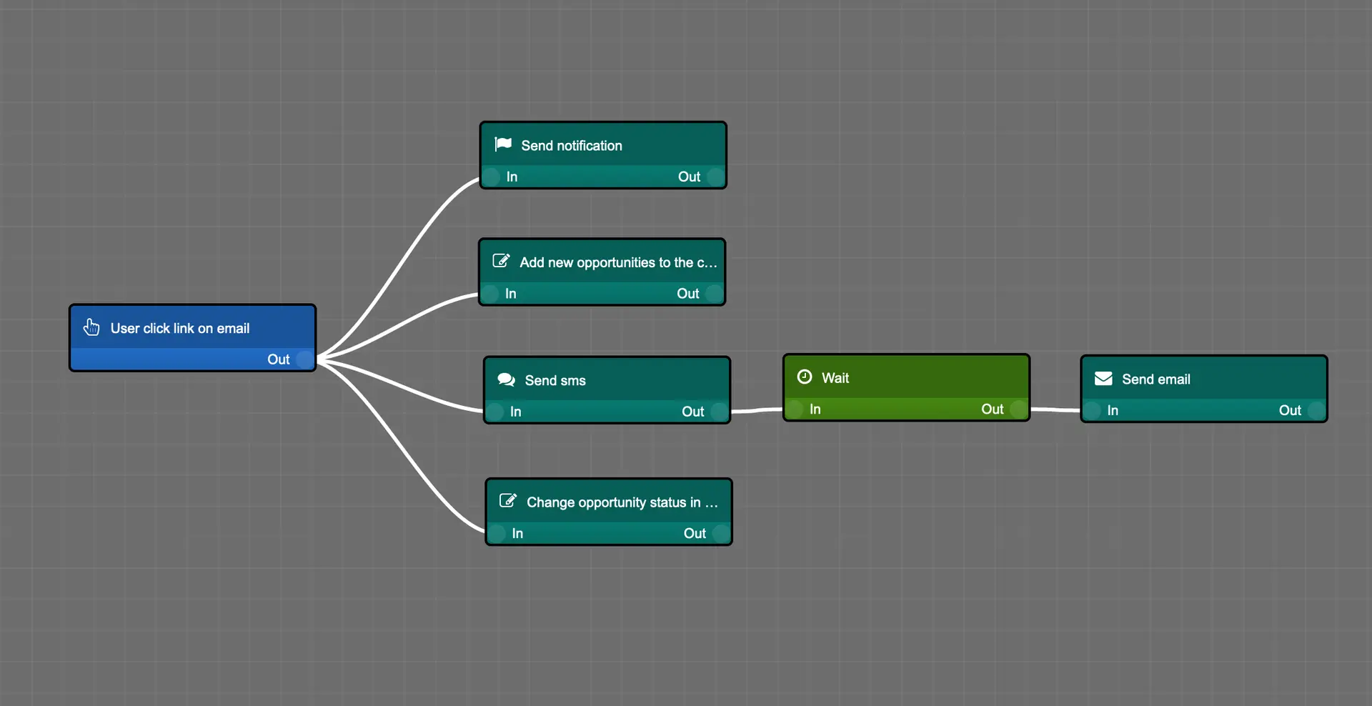Click the Out port of Send sms
The height and width of the screenshot is (706, 1372).
(x=719, y=412)
